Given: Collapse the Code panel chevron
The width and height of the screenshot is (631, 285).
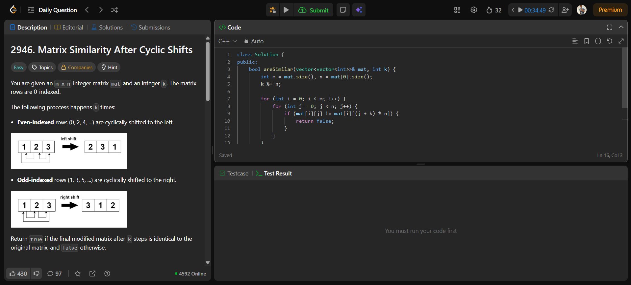Looking at the screenshot, I should tap(621, 27).
